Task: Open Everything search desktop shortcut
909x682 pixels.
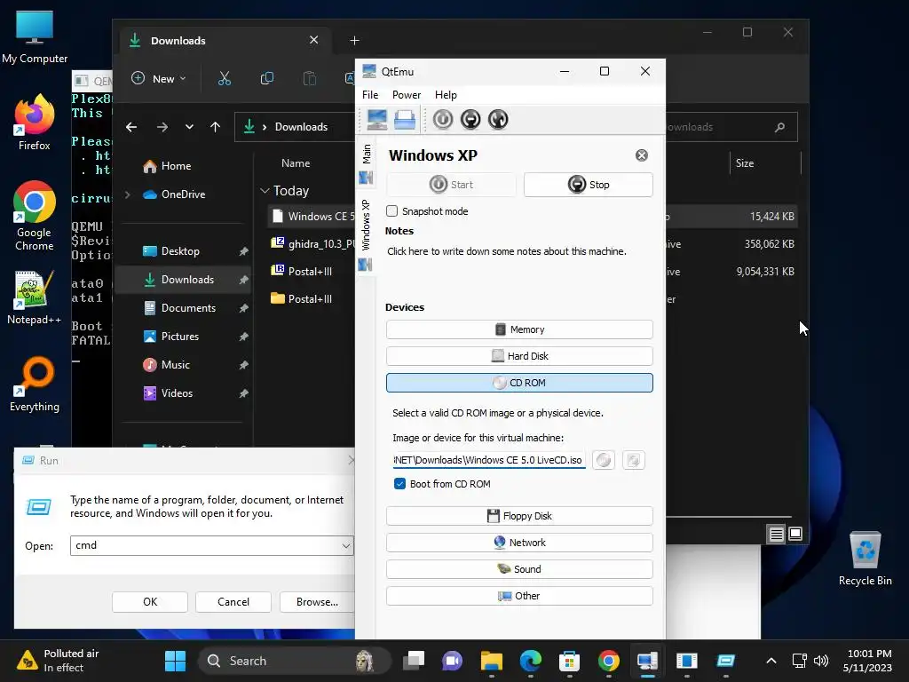Action: (x=35, y=385)
